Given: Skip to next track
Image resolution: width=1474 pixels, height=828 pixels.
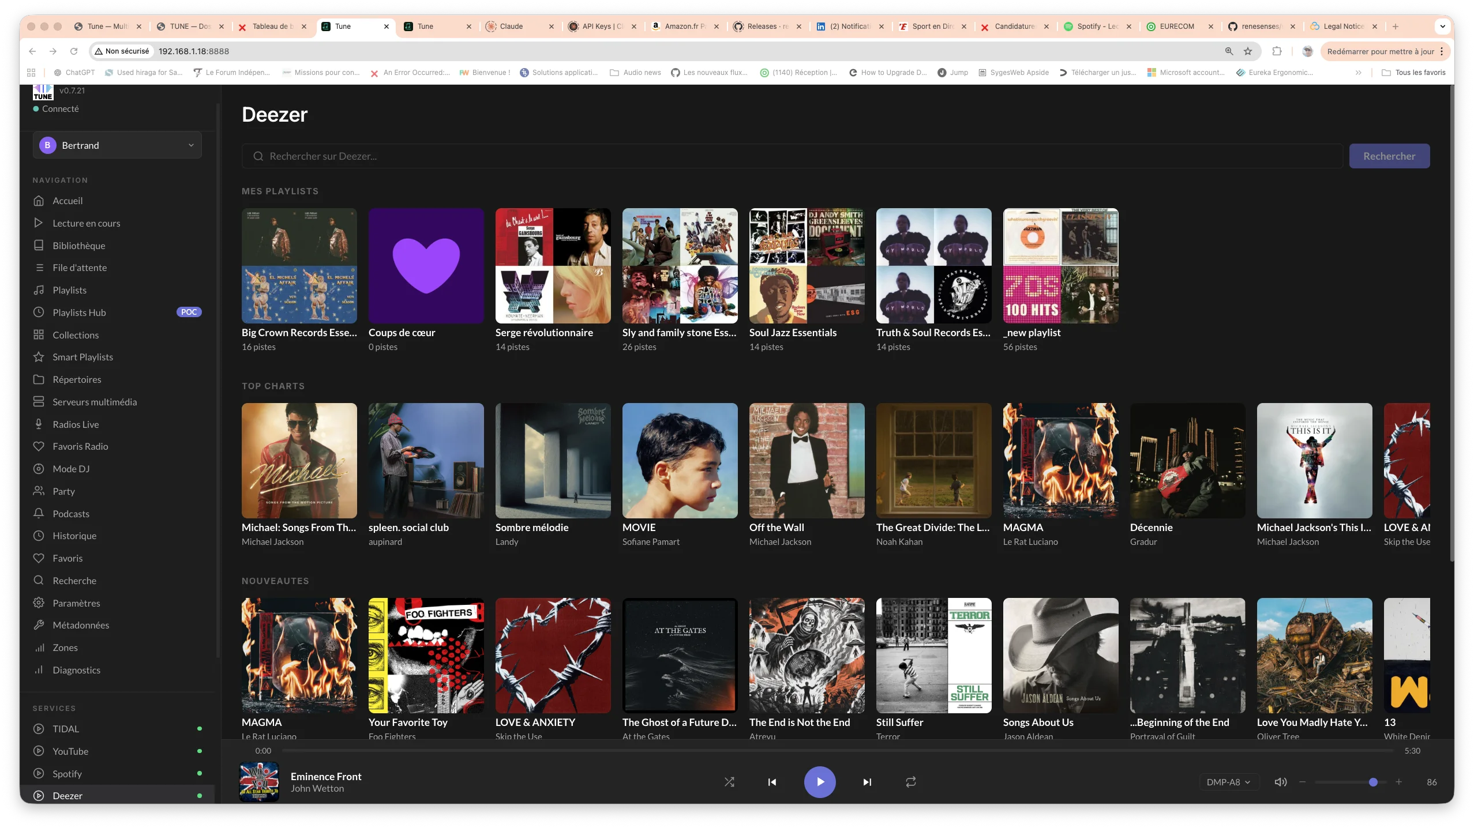Looking at the screenshot, I should [867, 782].
